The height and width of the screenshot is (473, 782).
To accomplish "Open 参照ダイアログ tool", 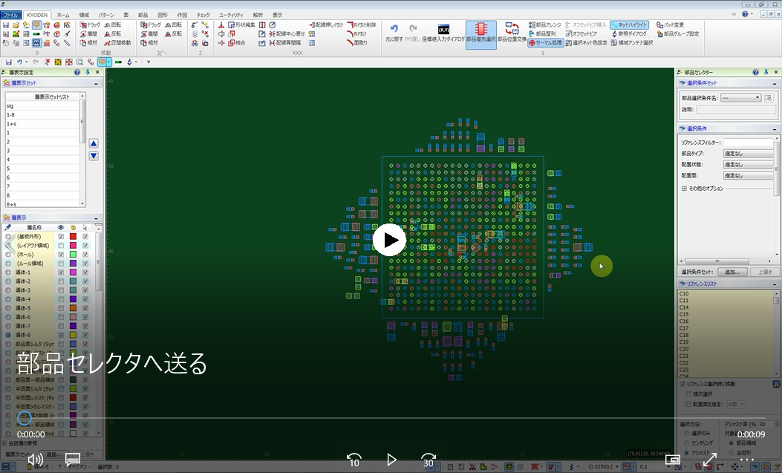I will tap(629, 34).
